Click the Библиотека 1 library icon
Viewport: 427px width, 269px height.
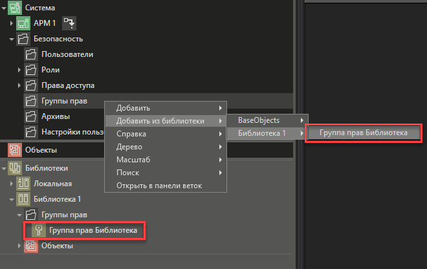tap(23, 199)
